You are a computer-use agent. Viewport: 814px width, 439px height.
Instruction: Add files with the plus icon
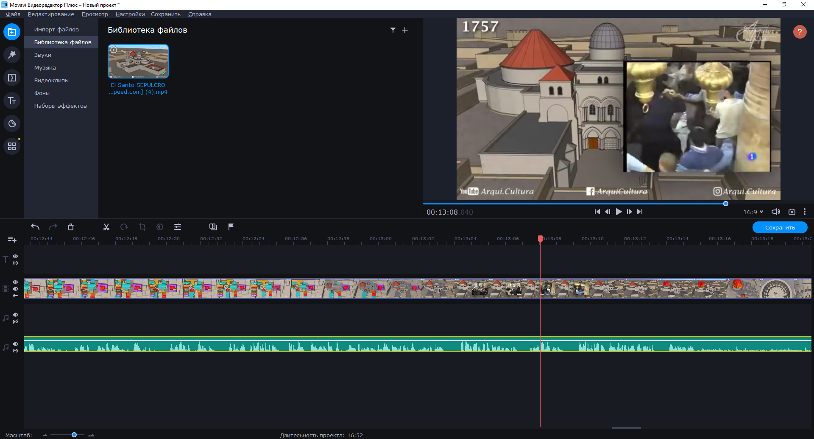[405, 30]
